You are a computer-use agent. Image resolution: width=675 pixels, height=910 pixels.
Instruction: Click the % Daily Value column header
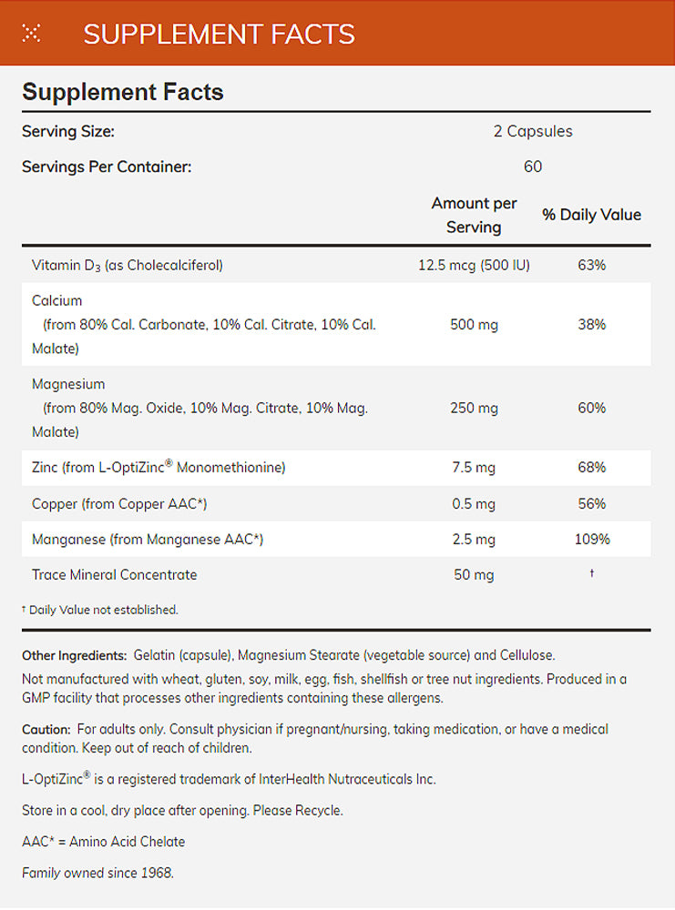591,215
